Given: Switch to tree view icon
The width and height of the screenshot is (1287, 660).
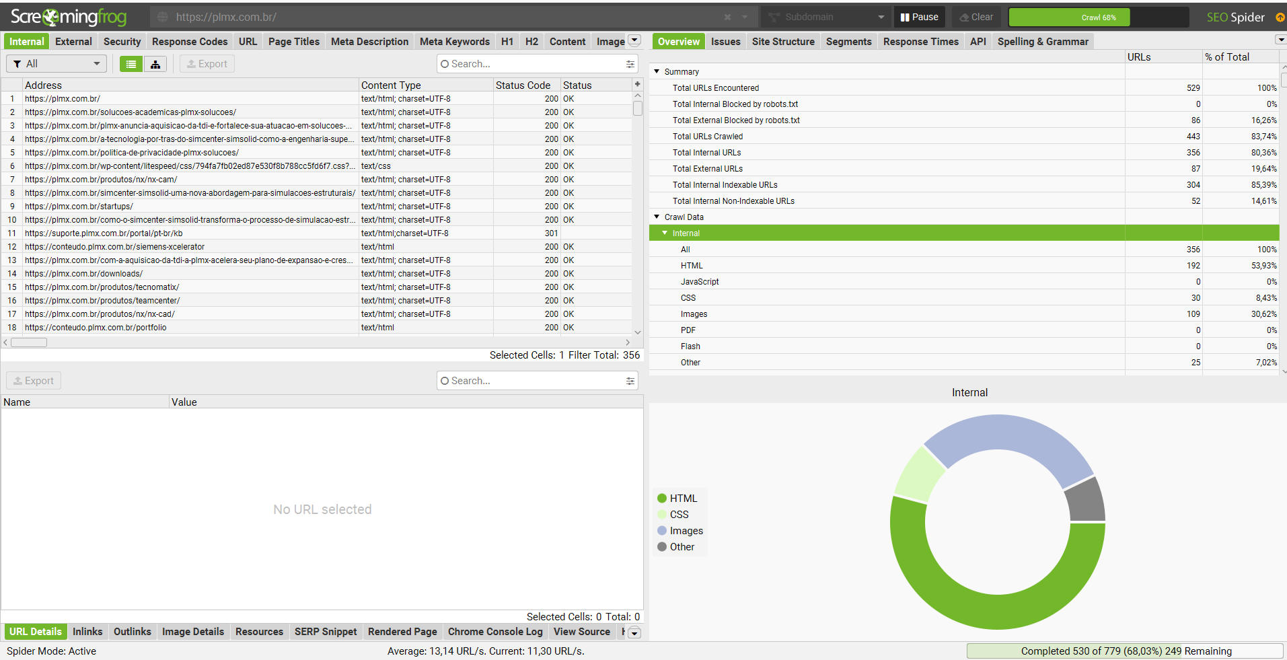Looking at the screenshot, I should pos(155,64).
